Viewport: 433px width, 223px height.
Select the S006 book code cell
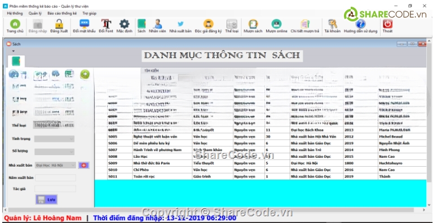point(120,143)
